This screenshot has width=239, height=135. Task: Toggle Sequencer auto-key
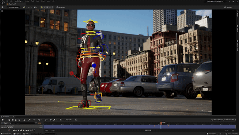[51, 120]
